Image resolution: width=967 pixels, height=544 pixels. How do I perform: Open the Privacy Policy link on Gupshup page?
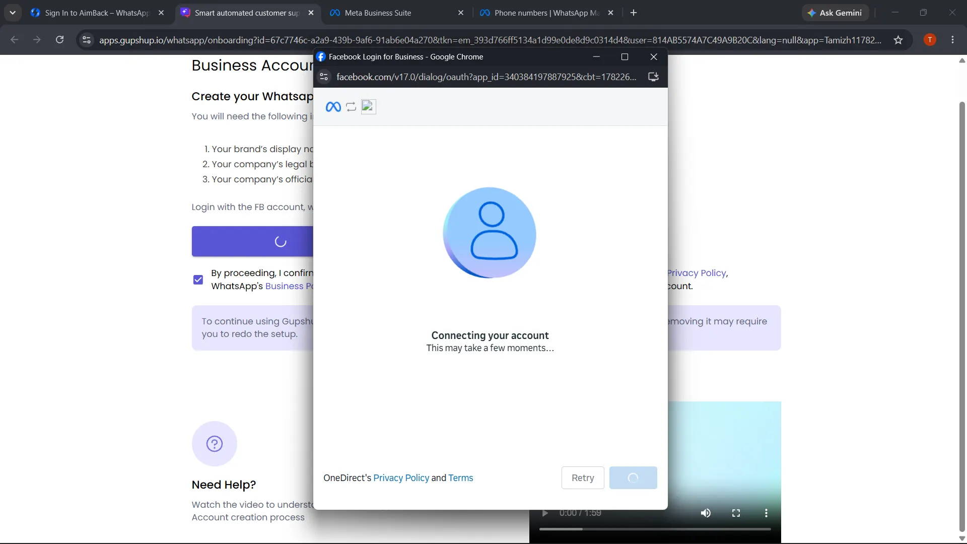pyautogui.click(x=697, y=273)
